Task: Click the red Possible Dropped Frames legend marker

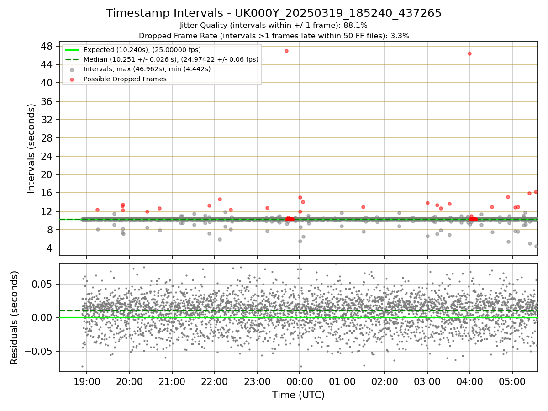Action: click(72, 79)
